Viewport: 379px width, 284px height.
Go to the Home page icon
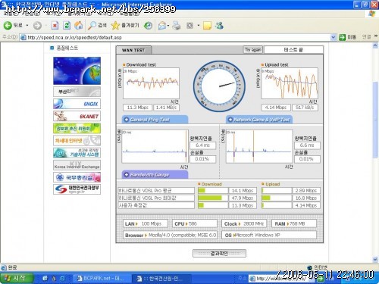pos(79,25)
